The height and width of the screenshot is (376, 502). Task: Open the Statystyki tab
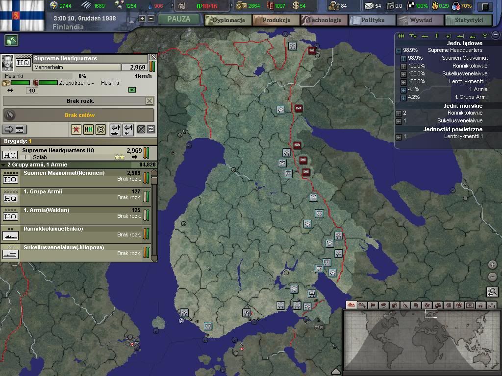click(469, 20)
